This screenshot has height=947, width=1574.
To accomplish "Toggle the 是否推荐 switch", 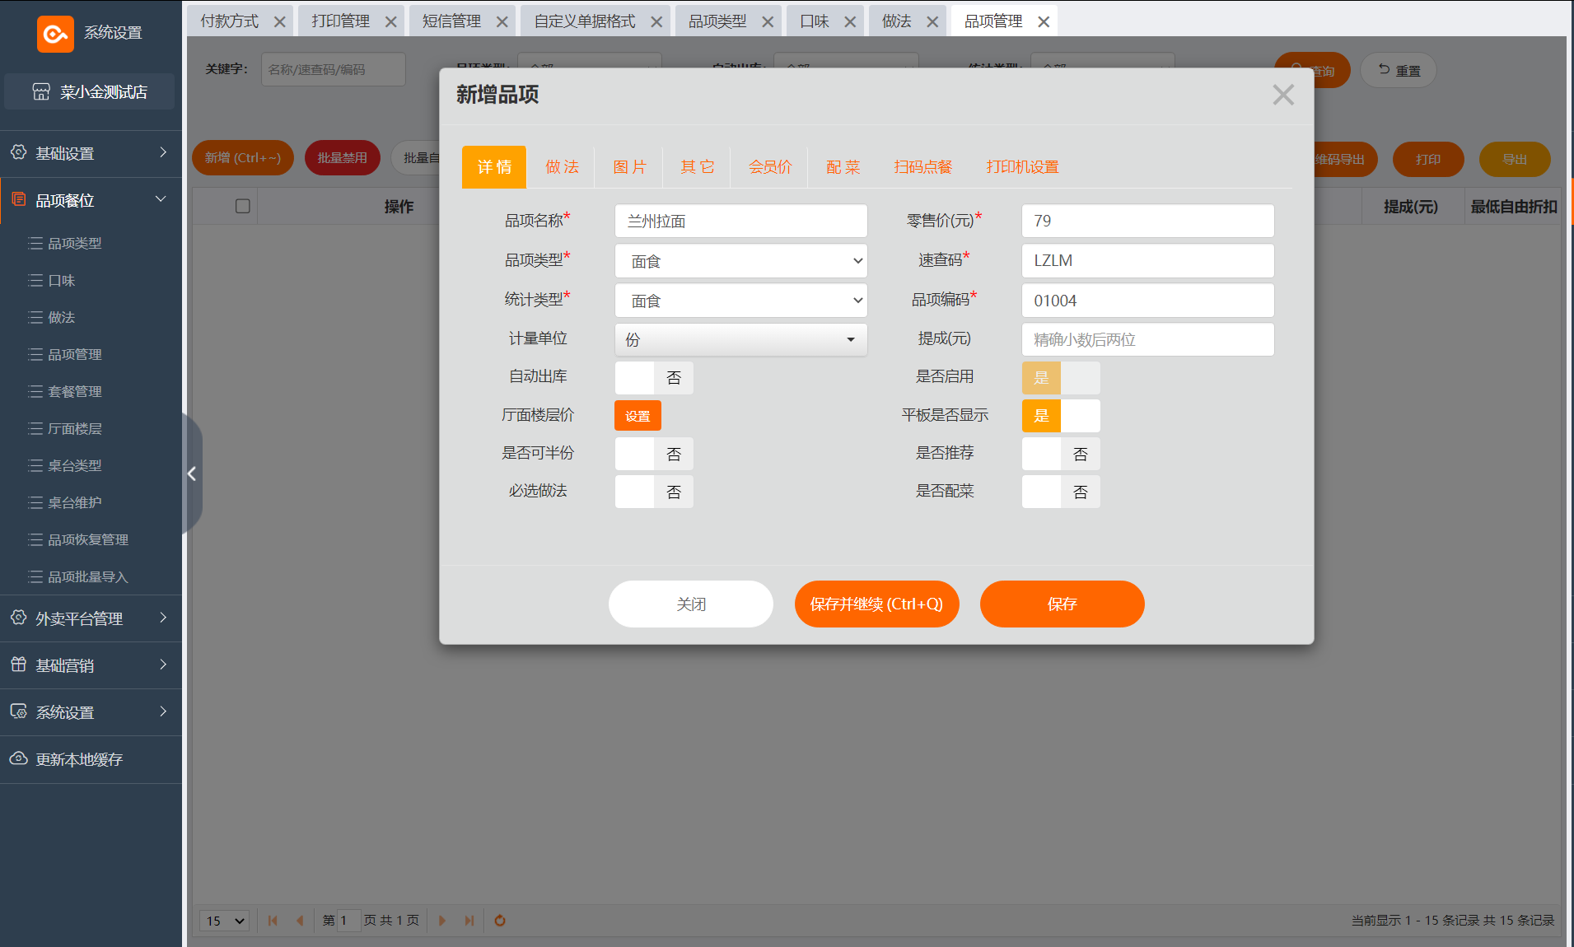I will [1061, 454].
